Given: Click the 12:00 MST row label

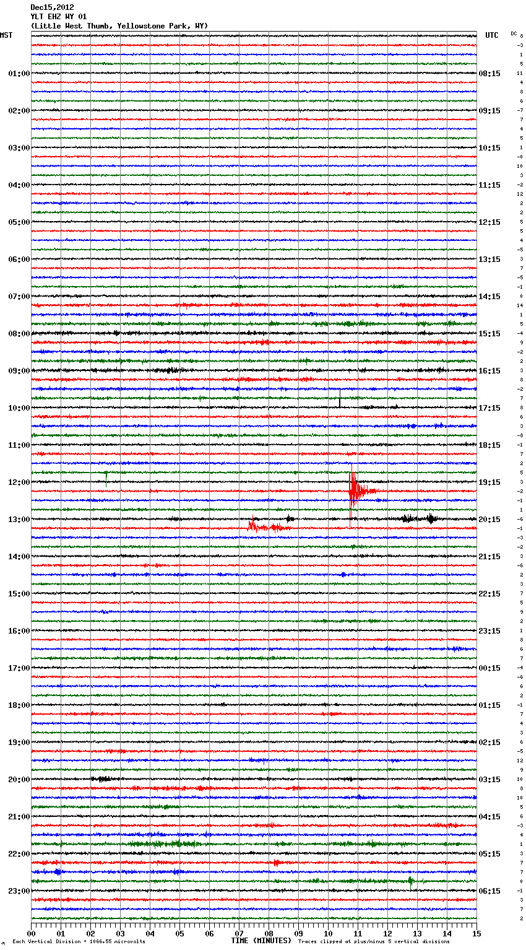Looking at the screenshot, I should pos(19,482).
